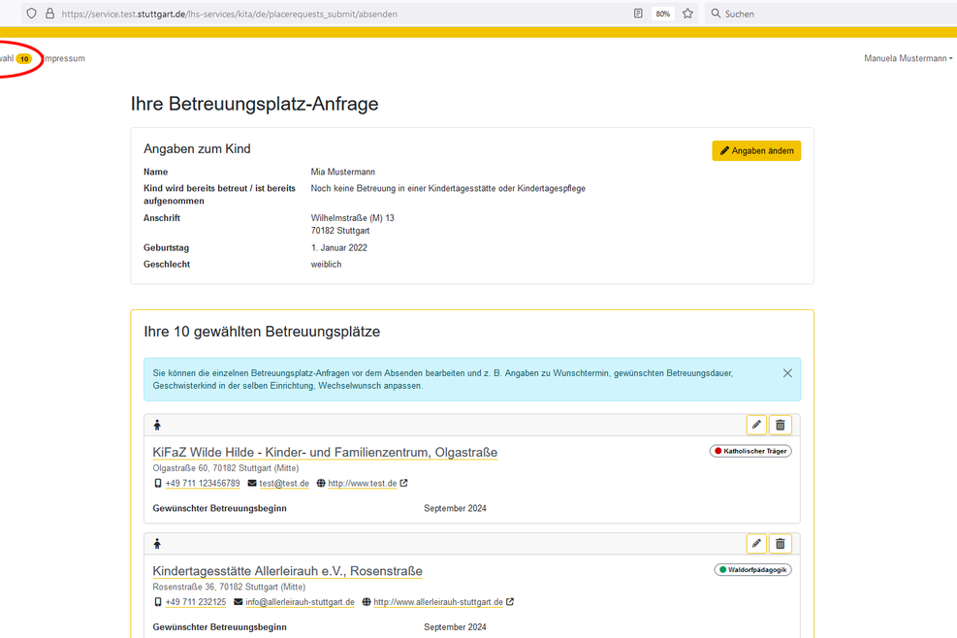Click the shield tracking protection icon
Viewport: 957px width, 638px height.
pyautogui.click(x=31, y=14)
